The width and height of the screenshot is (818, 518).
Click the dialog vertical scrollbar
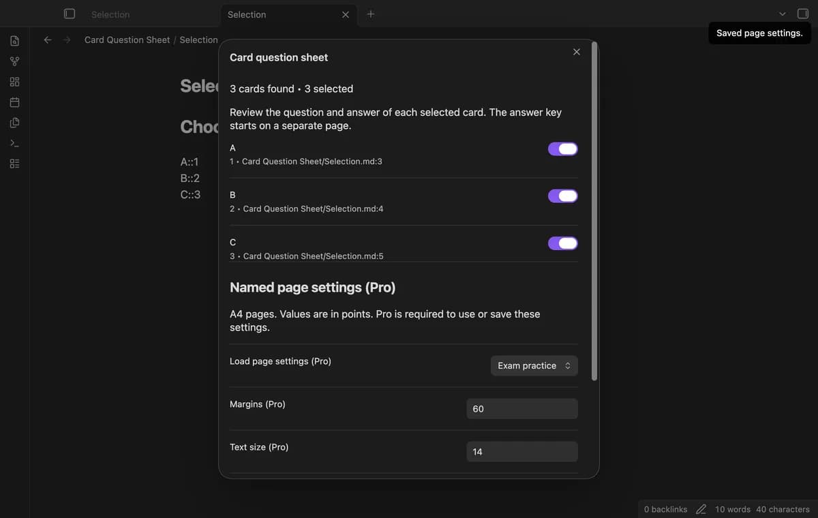594,211
